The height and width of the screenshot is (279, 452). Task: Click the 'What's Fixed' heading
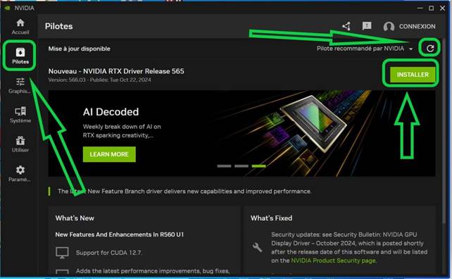coord(271,218)
